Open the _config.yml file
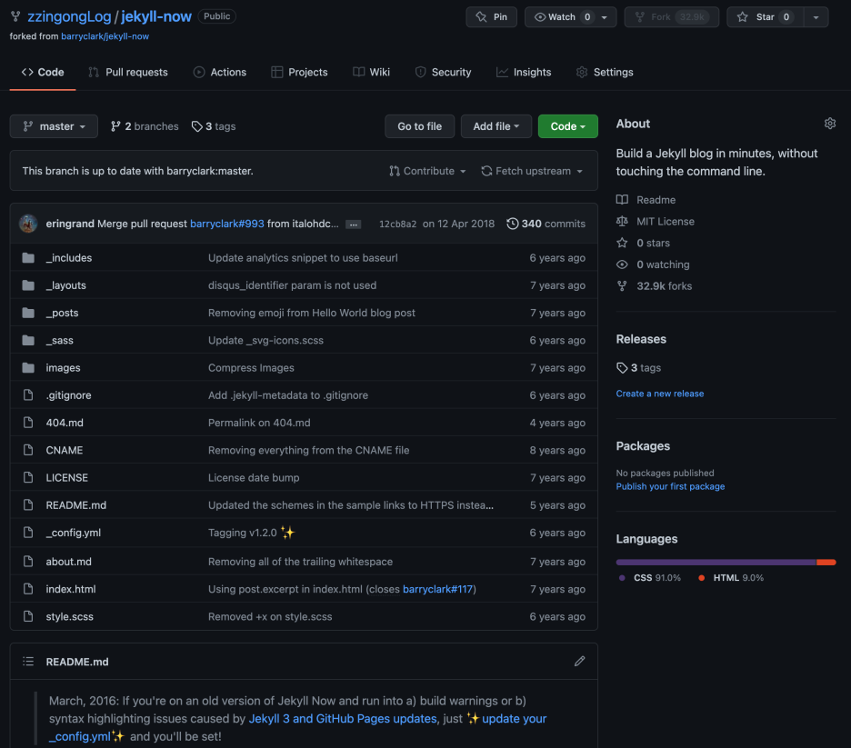851x748 pixels. 74,533
